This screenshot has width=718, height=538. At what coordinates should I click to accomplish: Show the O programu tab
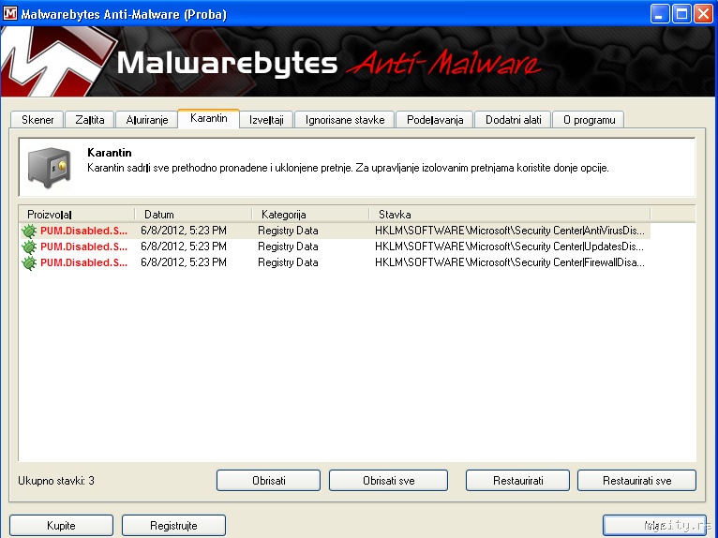coord(589,120)
